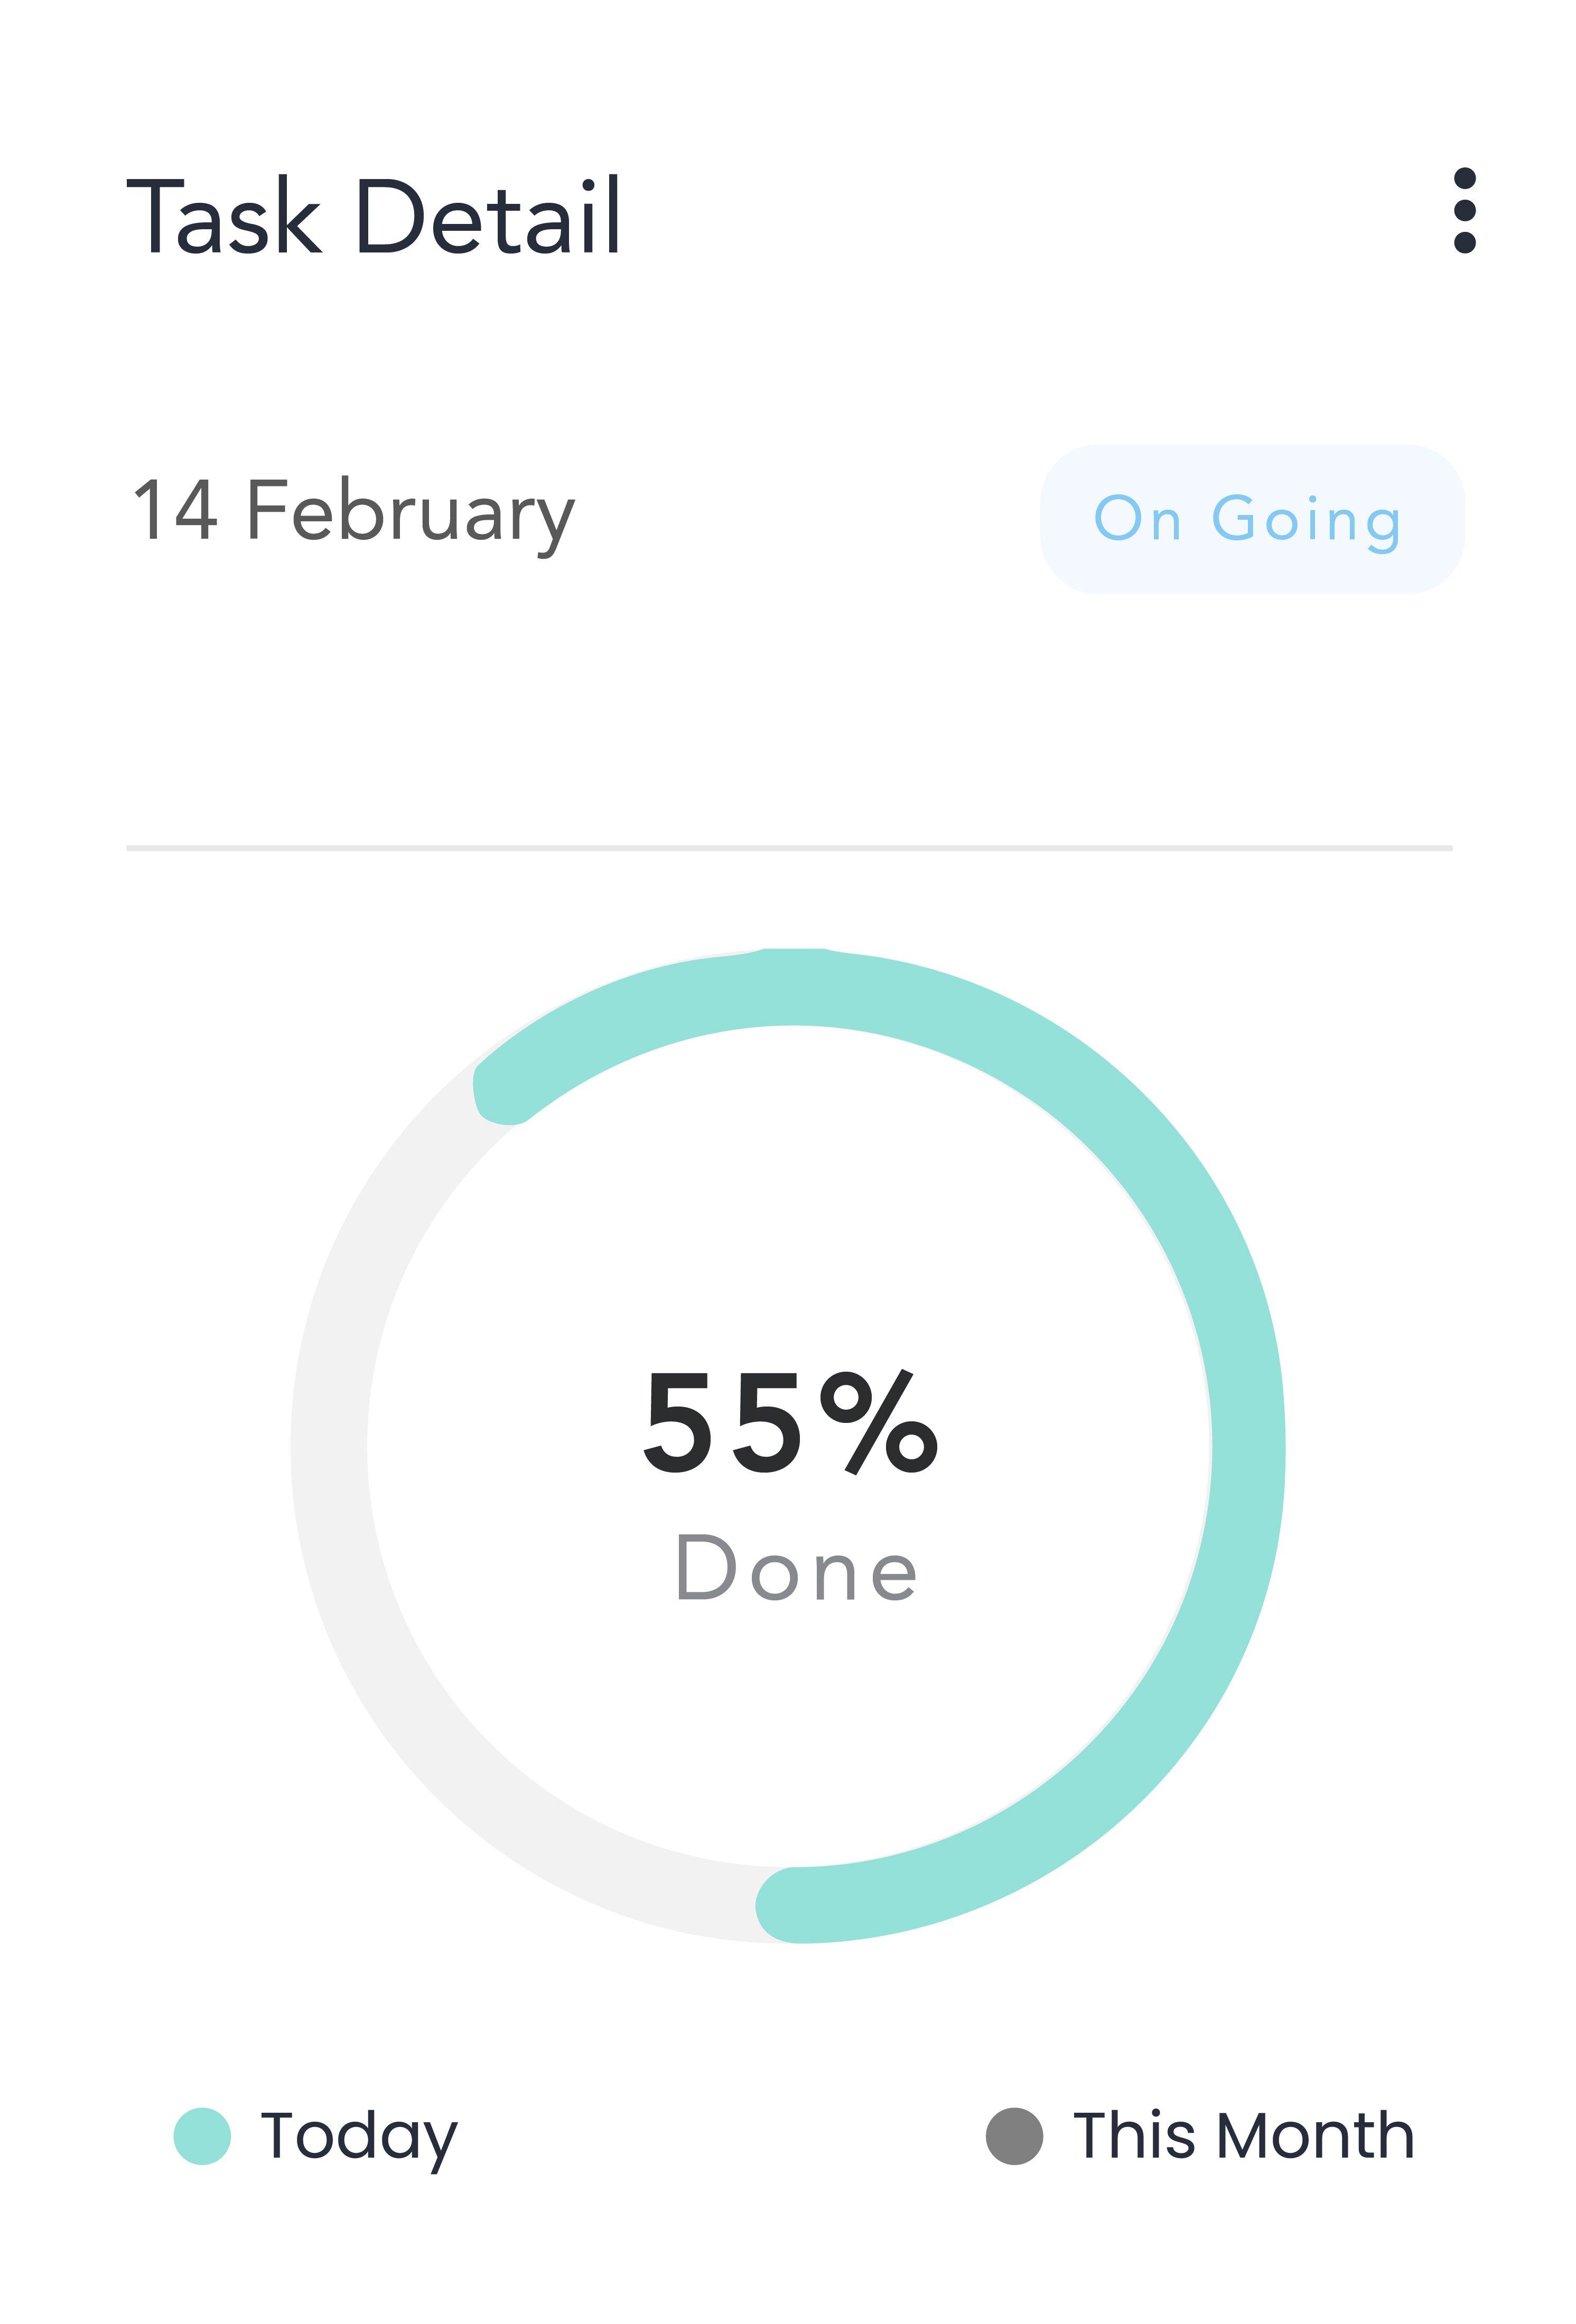
Task: Click the On Going status badge
Action: (x=1251, y=519)
